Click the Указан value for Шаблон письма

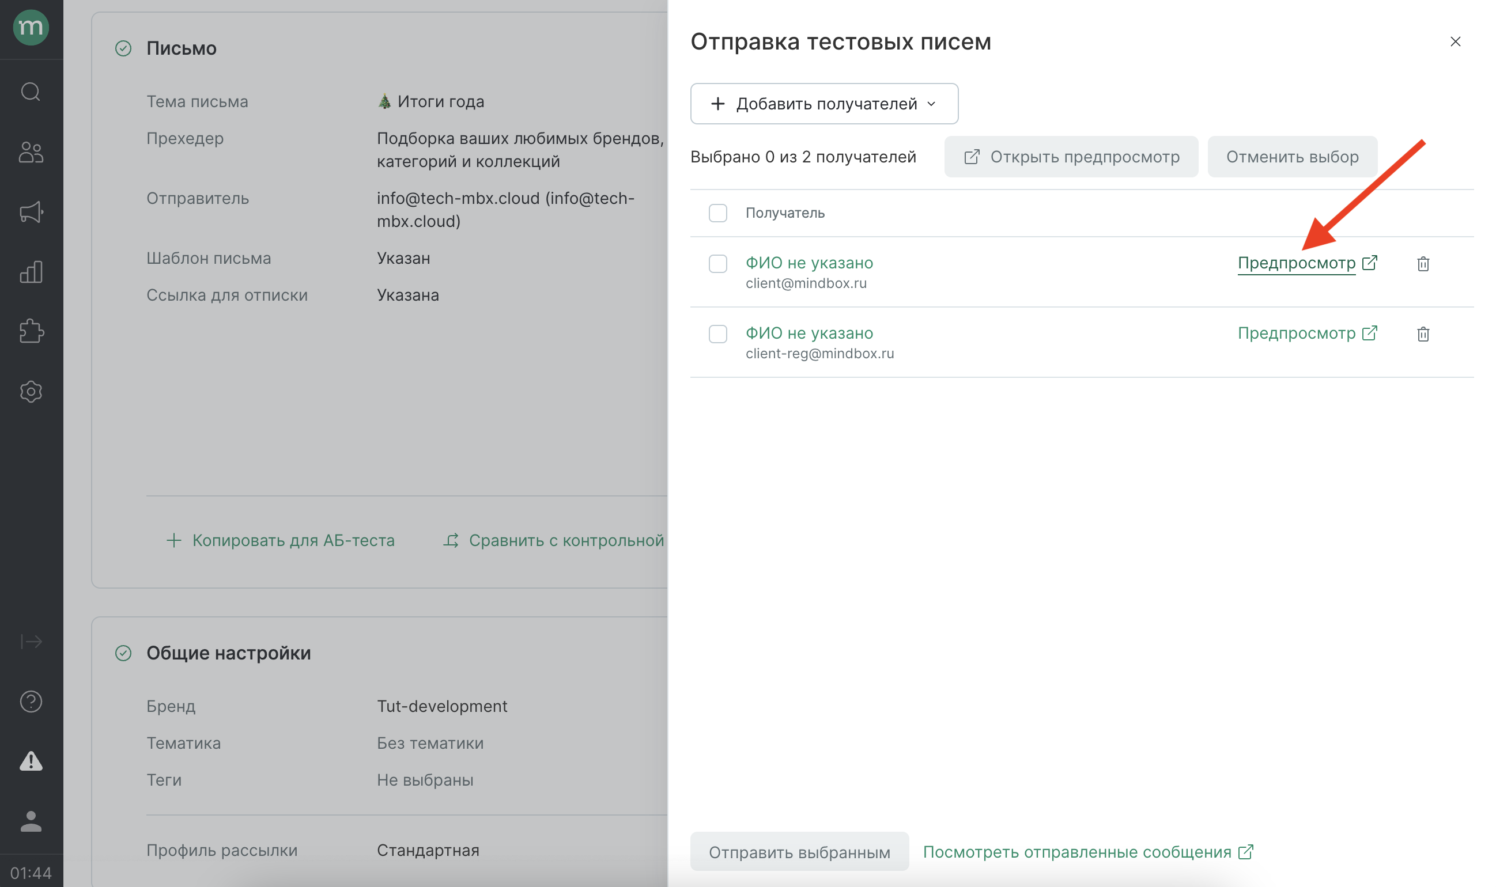pos(403,258)
